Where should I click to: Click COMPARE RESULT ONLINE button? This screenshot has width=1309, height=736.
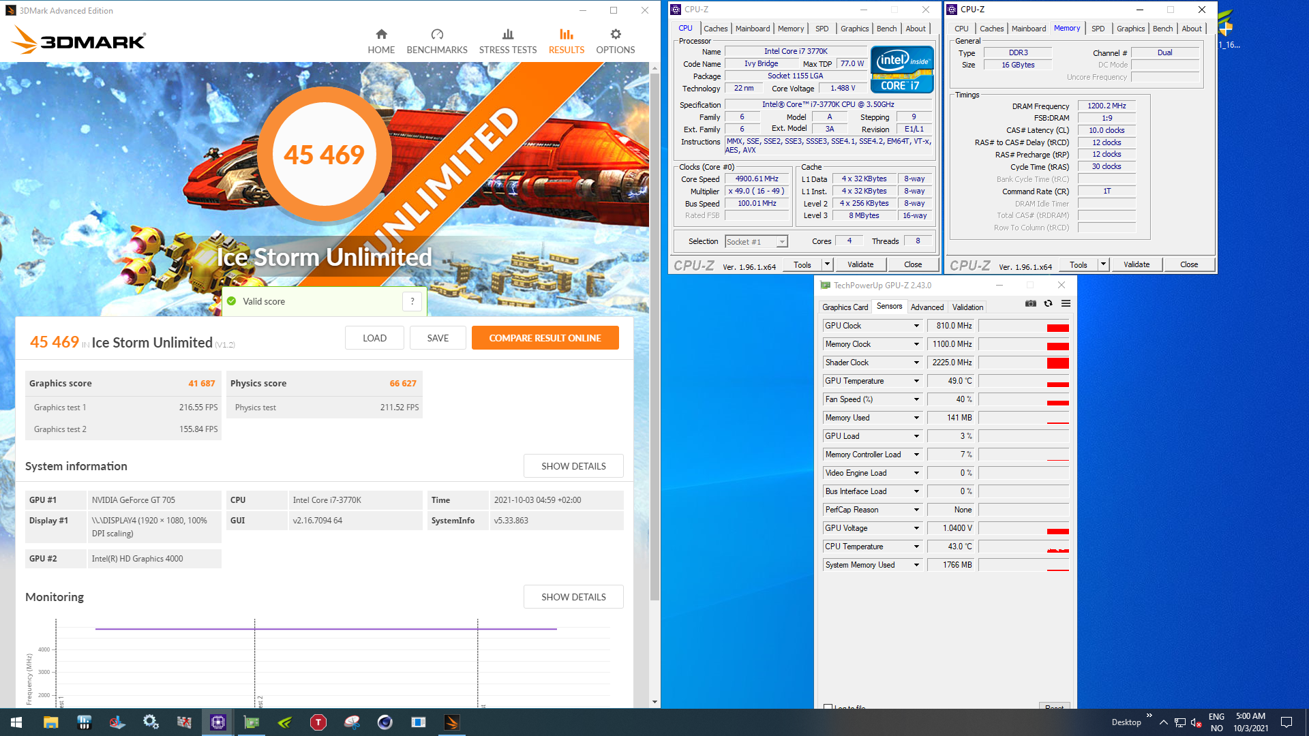pyautogui.click(x=545, y=338)
